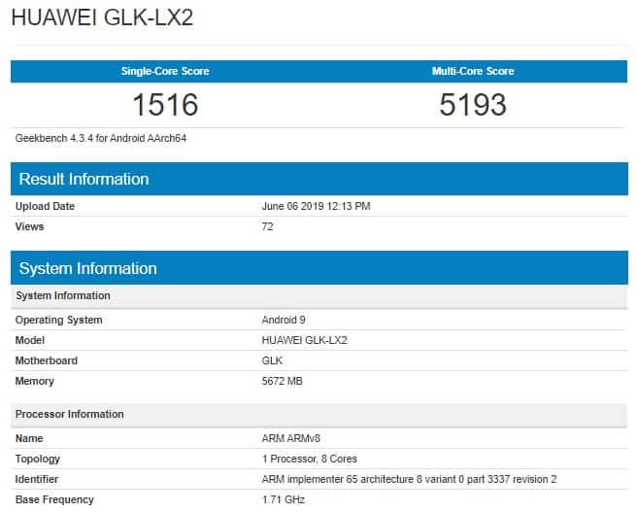Click the Views count 72

(268, 226)
